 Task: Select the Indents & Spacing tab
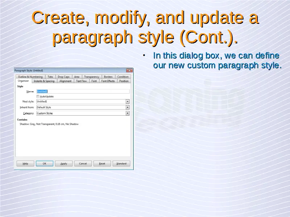point(44,81)
